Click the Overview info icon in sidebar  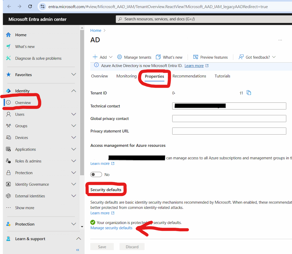[x=8, y=102]
